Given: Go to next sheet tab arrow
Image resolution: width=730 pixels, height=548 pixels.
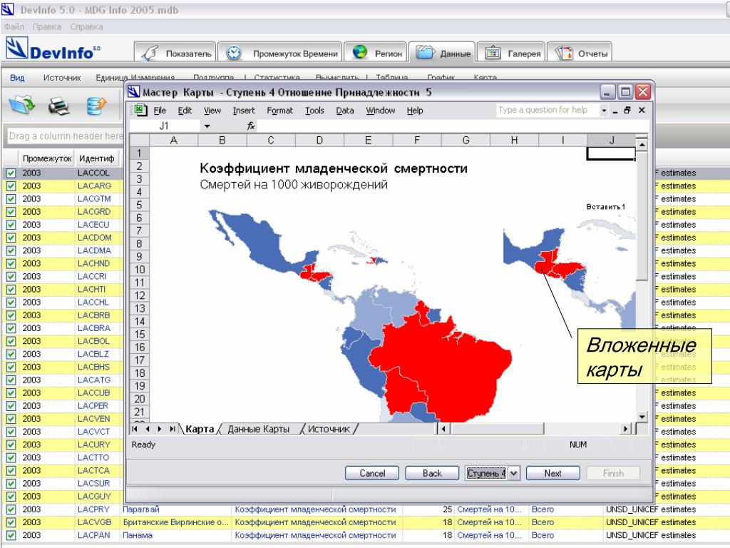Looking at the screenshot, I should click(x=160, y=429).
